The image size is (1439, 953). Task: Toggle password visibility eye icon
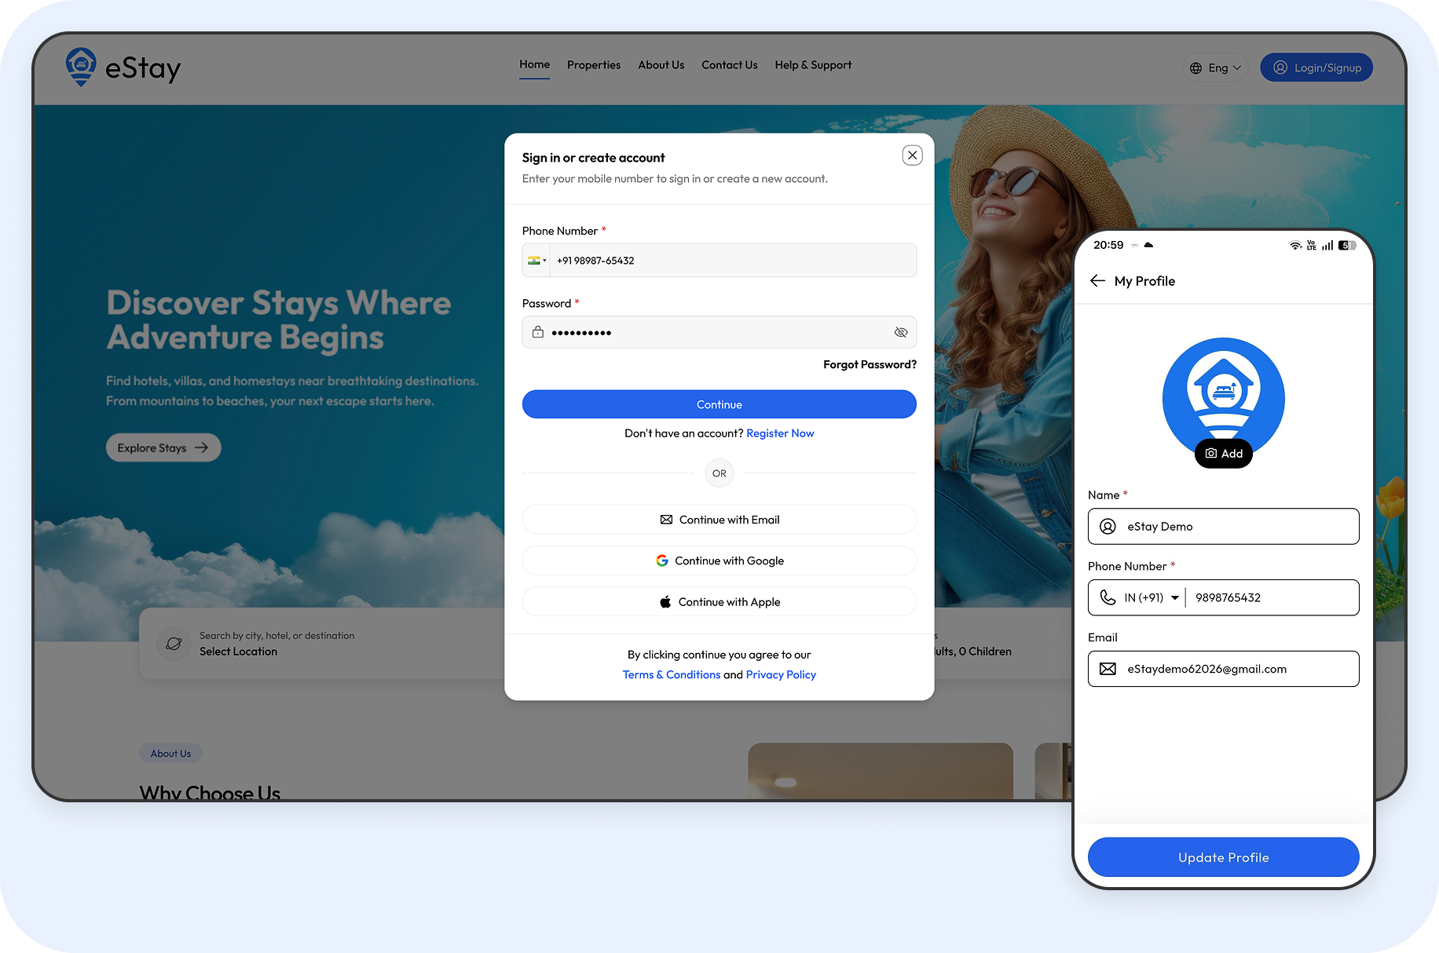900,332
